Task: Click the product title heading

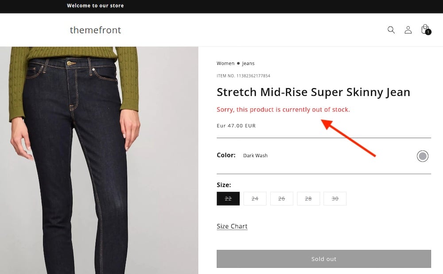Action: pyautogui.click(x=313, y=92)
